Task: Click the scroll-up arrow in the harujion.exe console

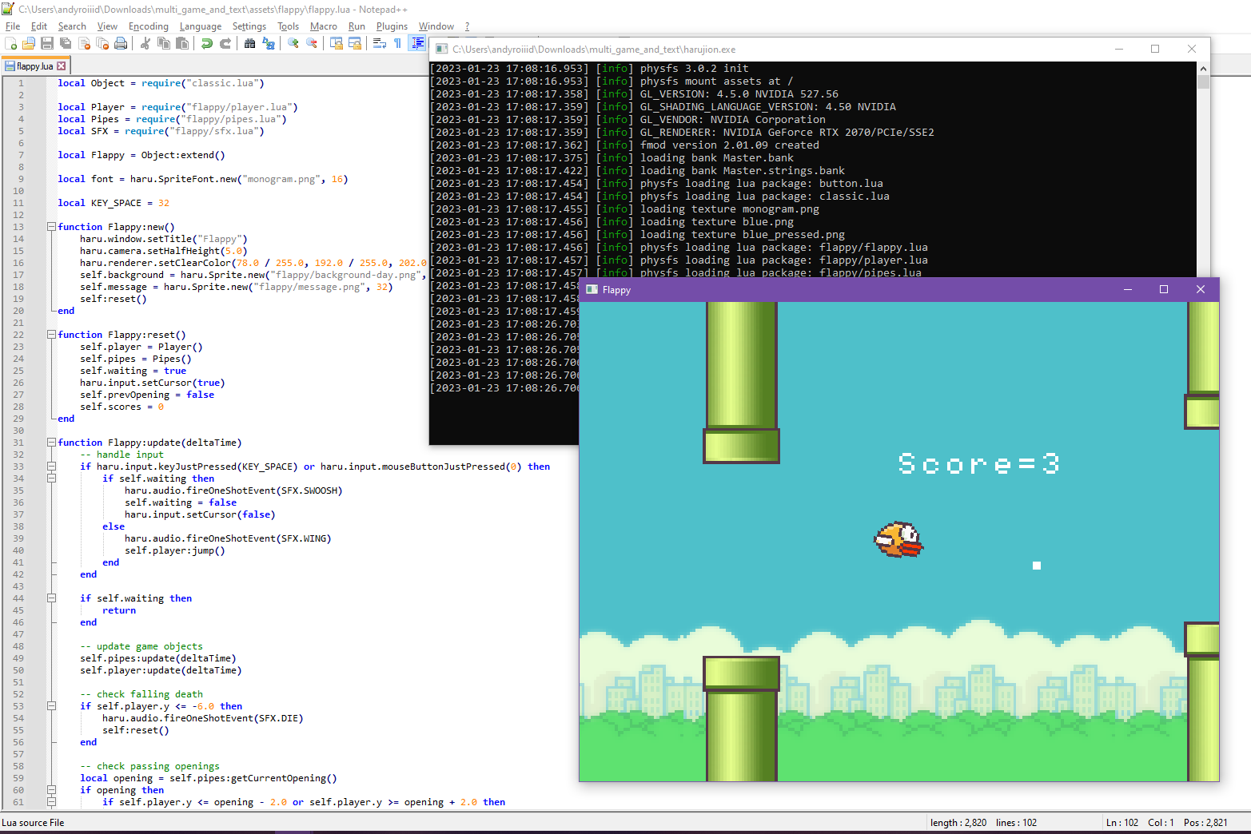Action: click(1203, 69)
